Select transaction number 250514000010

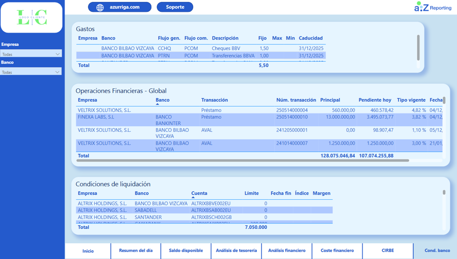coord(292,117)
